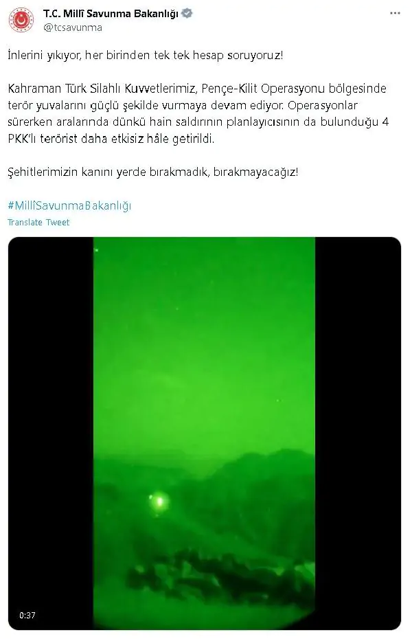Play the green night-vision video
Viewport: 412px width, 639px height.
(x=205, y=433)
